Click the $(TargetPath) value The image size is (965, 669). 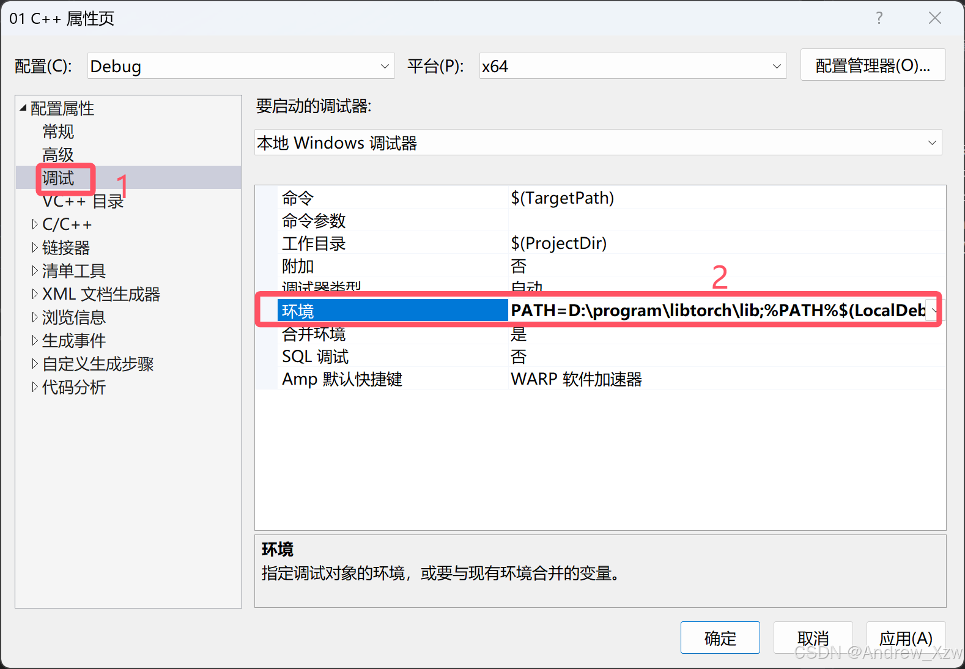tap(563, 198)
